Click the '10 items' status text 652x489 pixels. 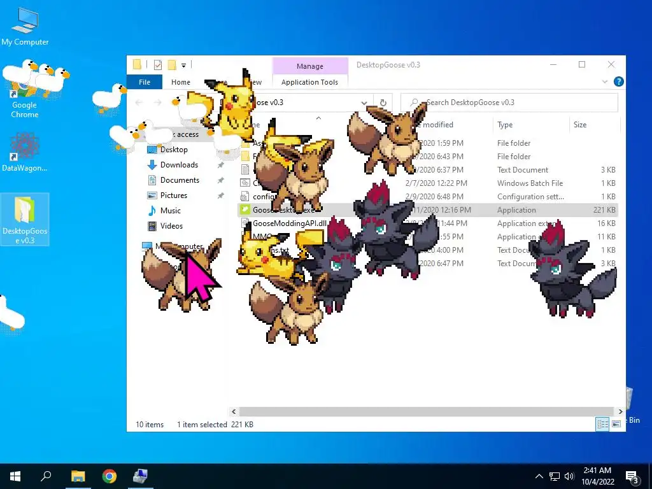[x=149, y=425]
